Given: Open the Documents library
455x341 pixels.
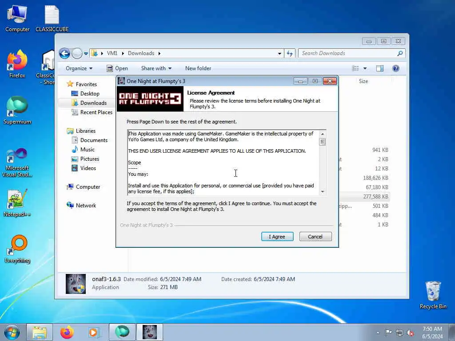Looking at the screenshot, I should click(x=94, y=140).
